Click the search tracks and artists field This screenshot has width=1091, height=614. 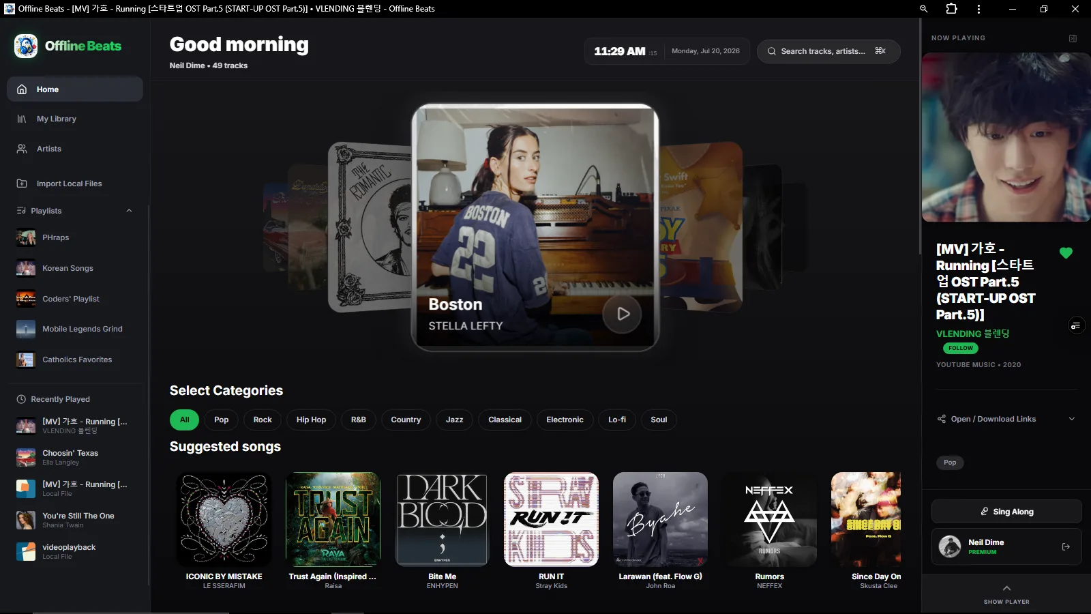click(x=828, y=51)
